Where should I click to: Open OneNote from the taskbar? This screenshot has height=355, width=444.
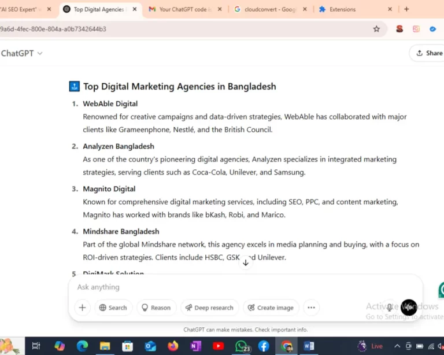(195, 346)
